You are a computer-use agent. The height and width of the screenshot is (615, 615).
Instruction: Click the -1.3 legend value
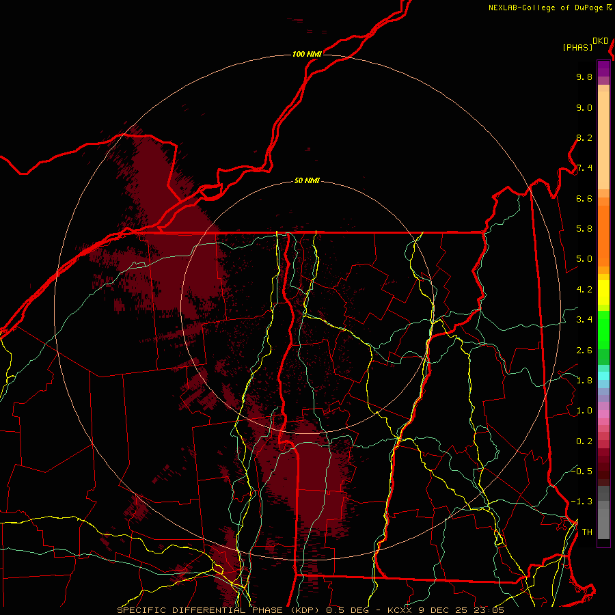coord(582,502)
